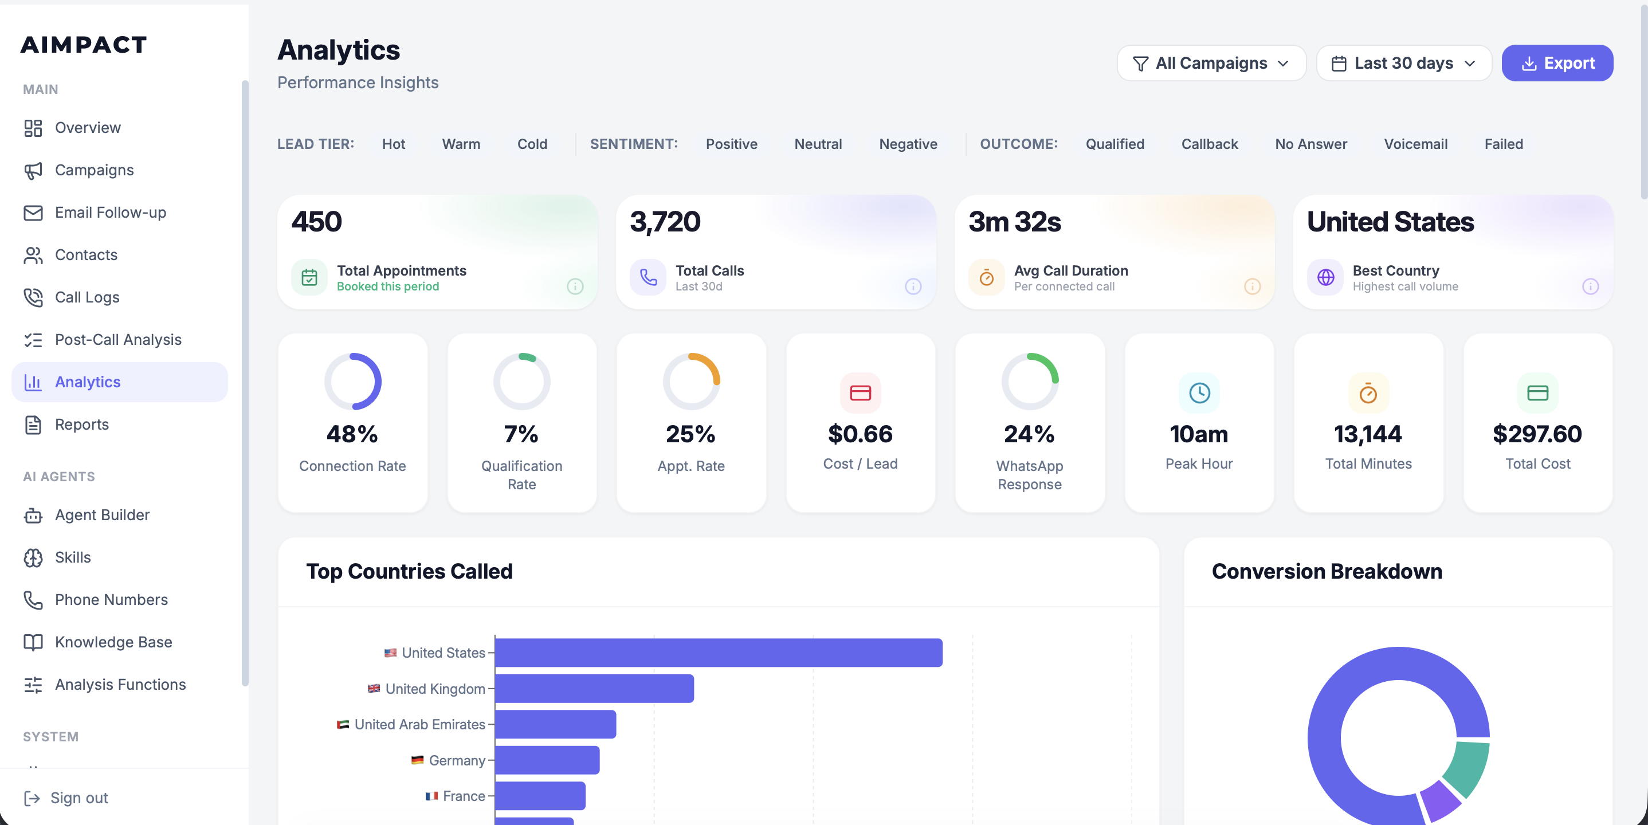Click the green segment of conversion donut
Viewport: 1648px width, 825px height.
click(1467, 768)
